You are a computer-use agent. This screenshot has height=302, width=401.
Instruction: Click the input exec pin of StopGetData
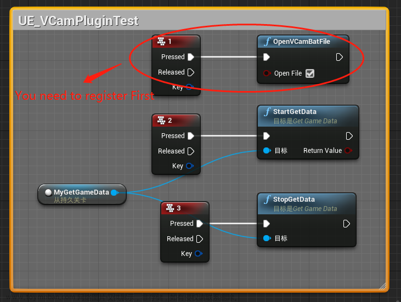click(267, 224)
